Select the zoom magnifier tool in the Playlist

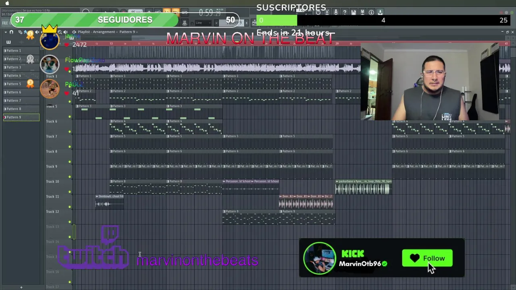60,32
